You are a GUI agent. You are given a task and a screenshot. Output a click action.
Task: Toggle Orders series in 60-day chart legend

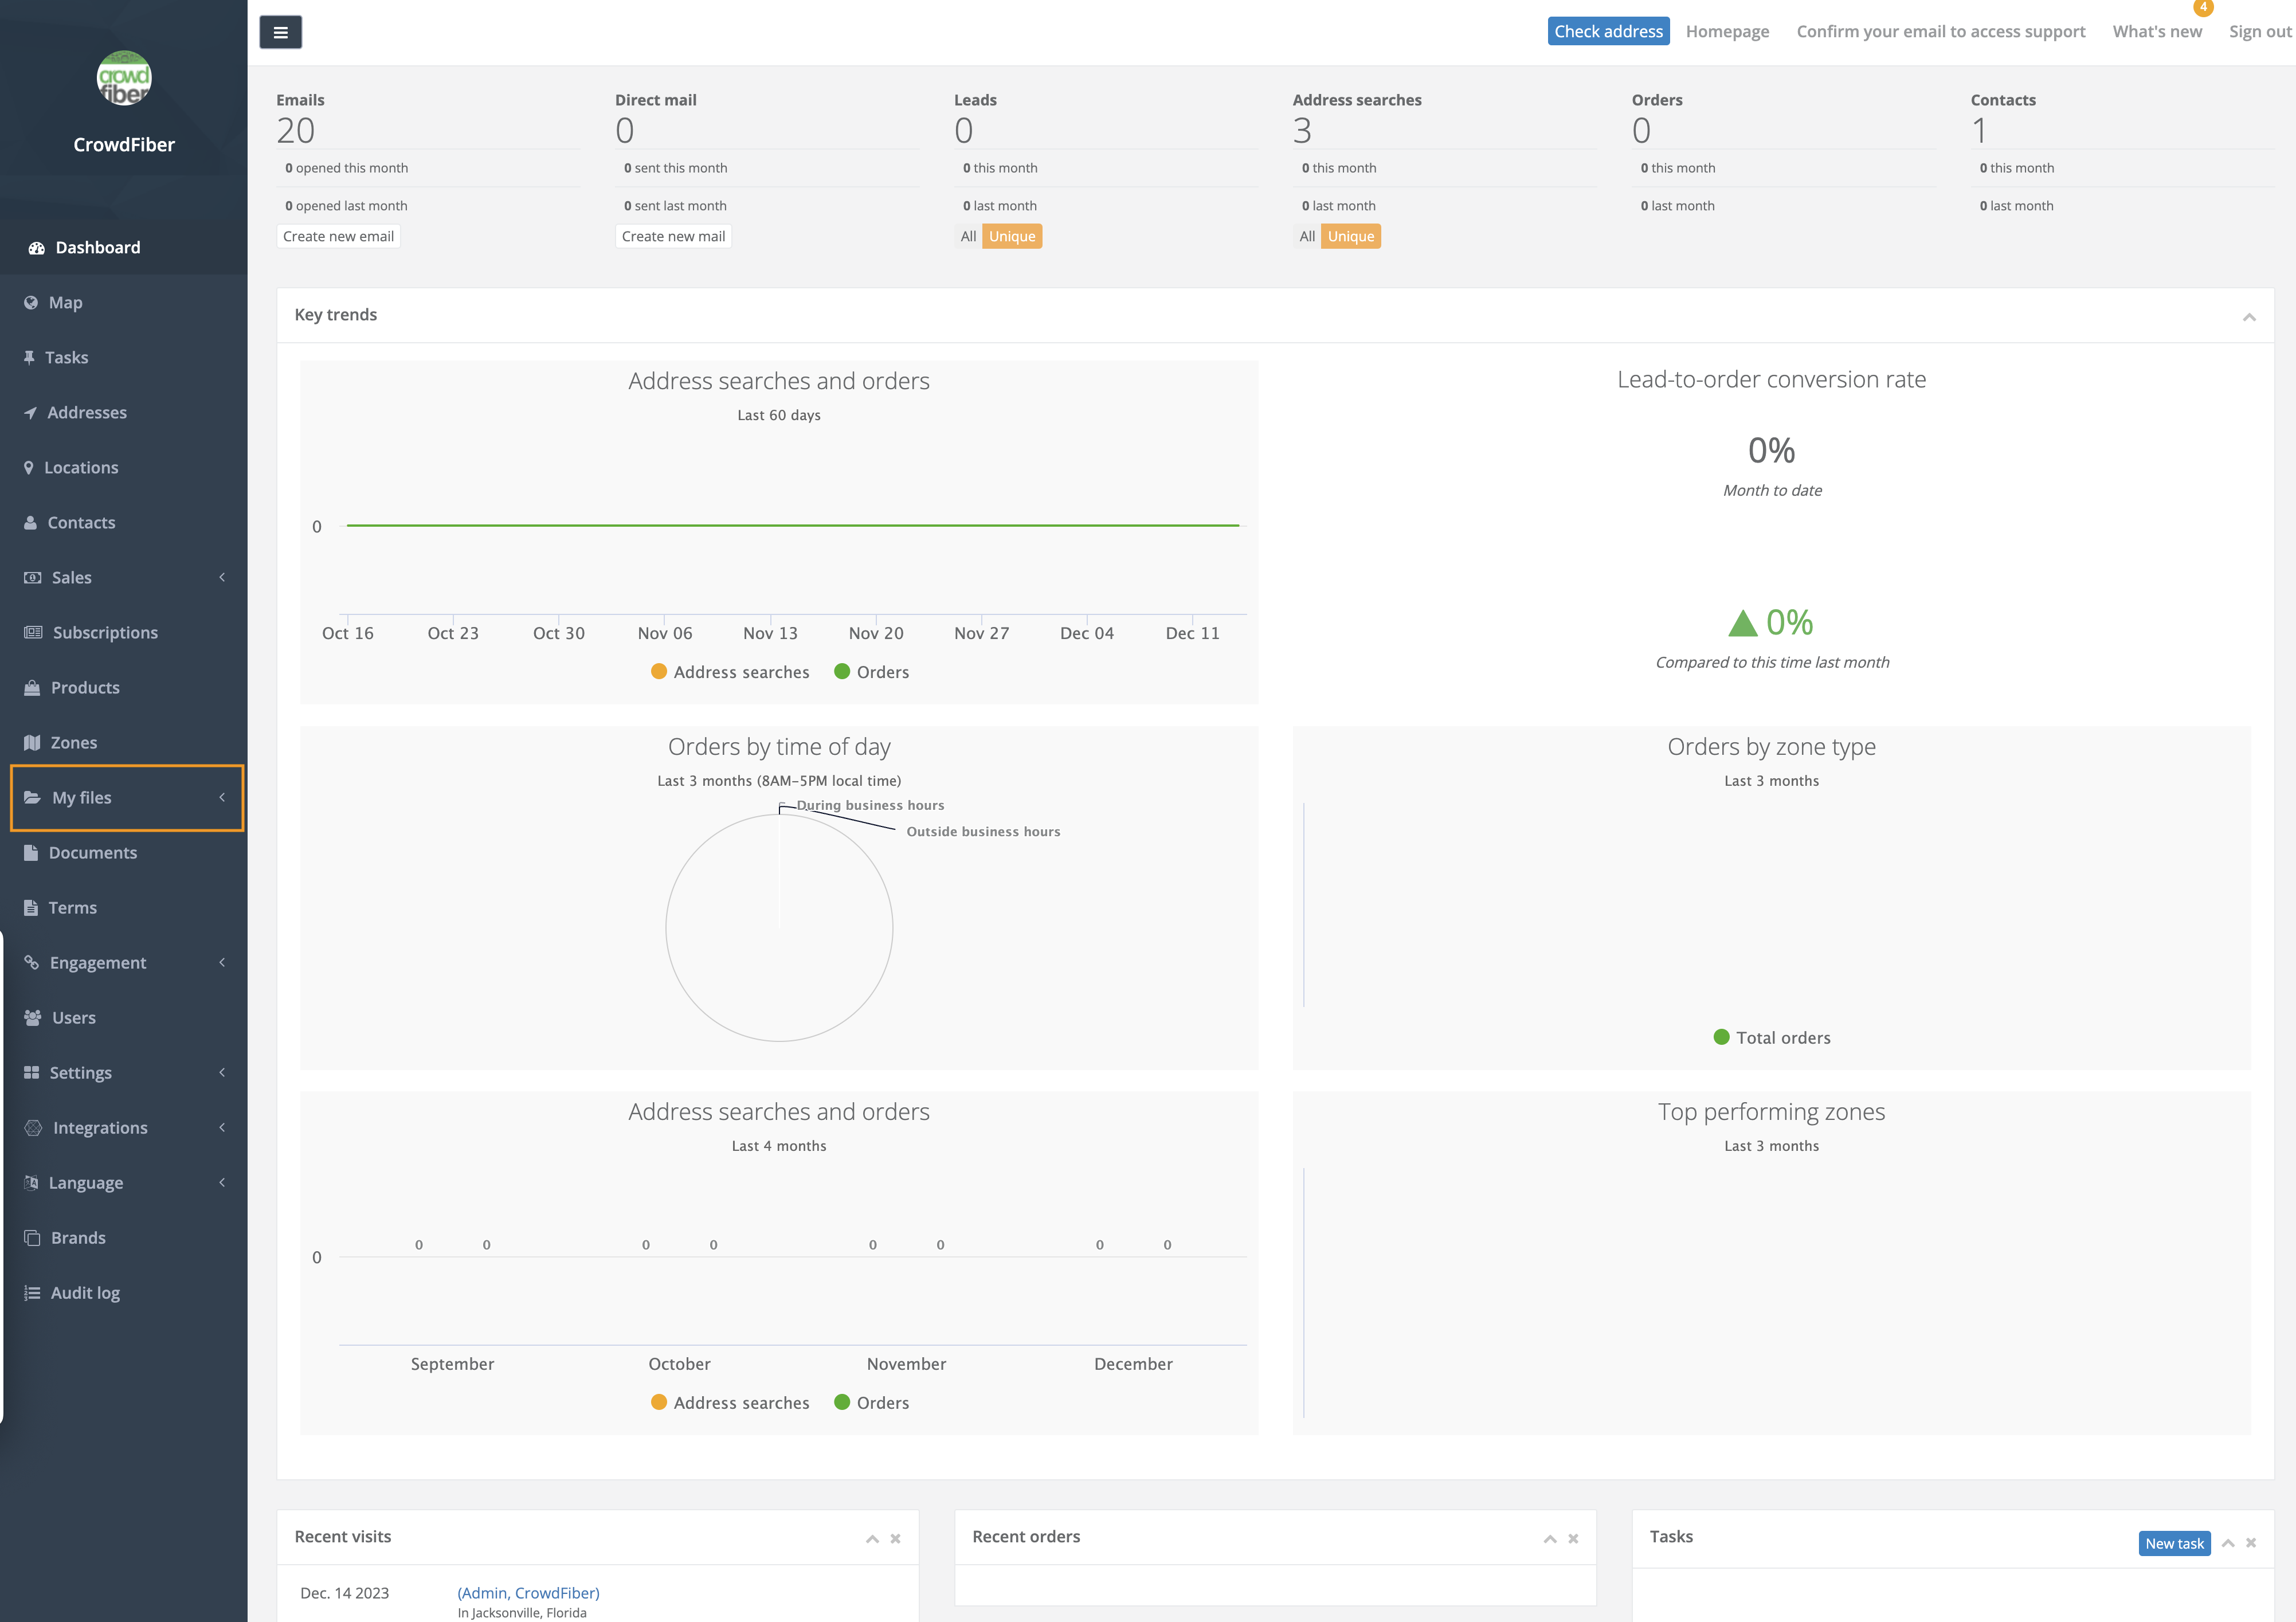click(871, 672)
